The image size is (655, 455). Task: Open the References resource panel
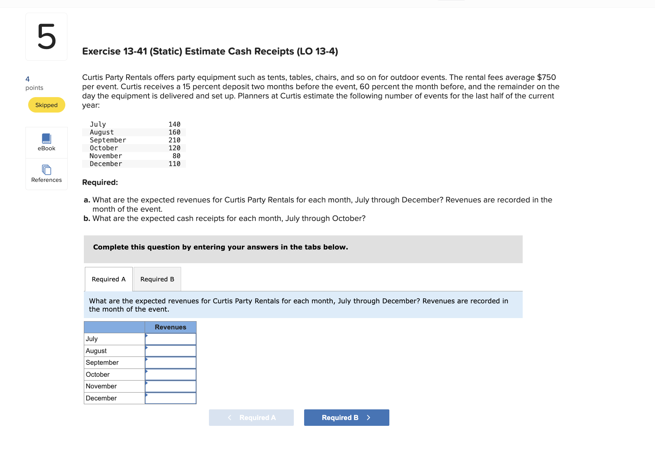point(46,174)
